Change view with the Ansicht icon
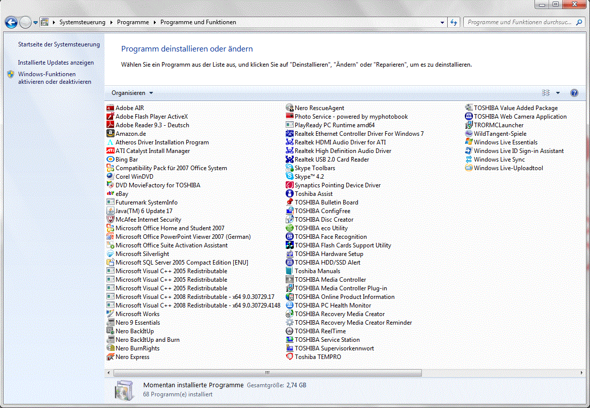 [546, 93]
